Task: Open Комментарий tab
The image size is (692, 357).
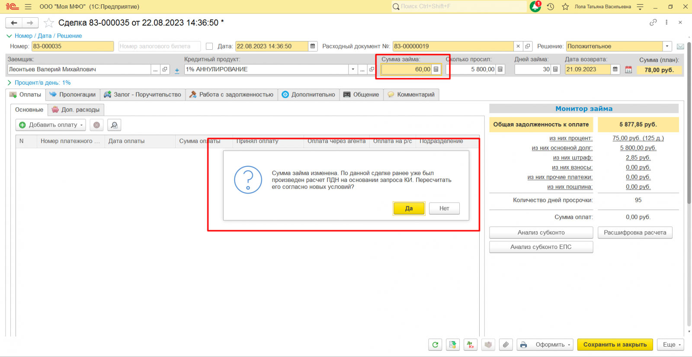Action: pyautogui.click(x=411, y=95)
